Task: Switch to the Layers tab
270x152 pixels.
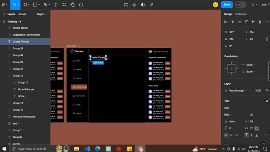Action: [x=11, y=14]
